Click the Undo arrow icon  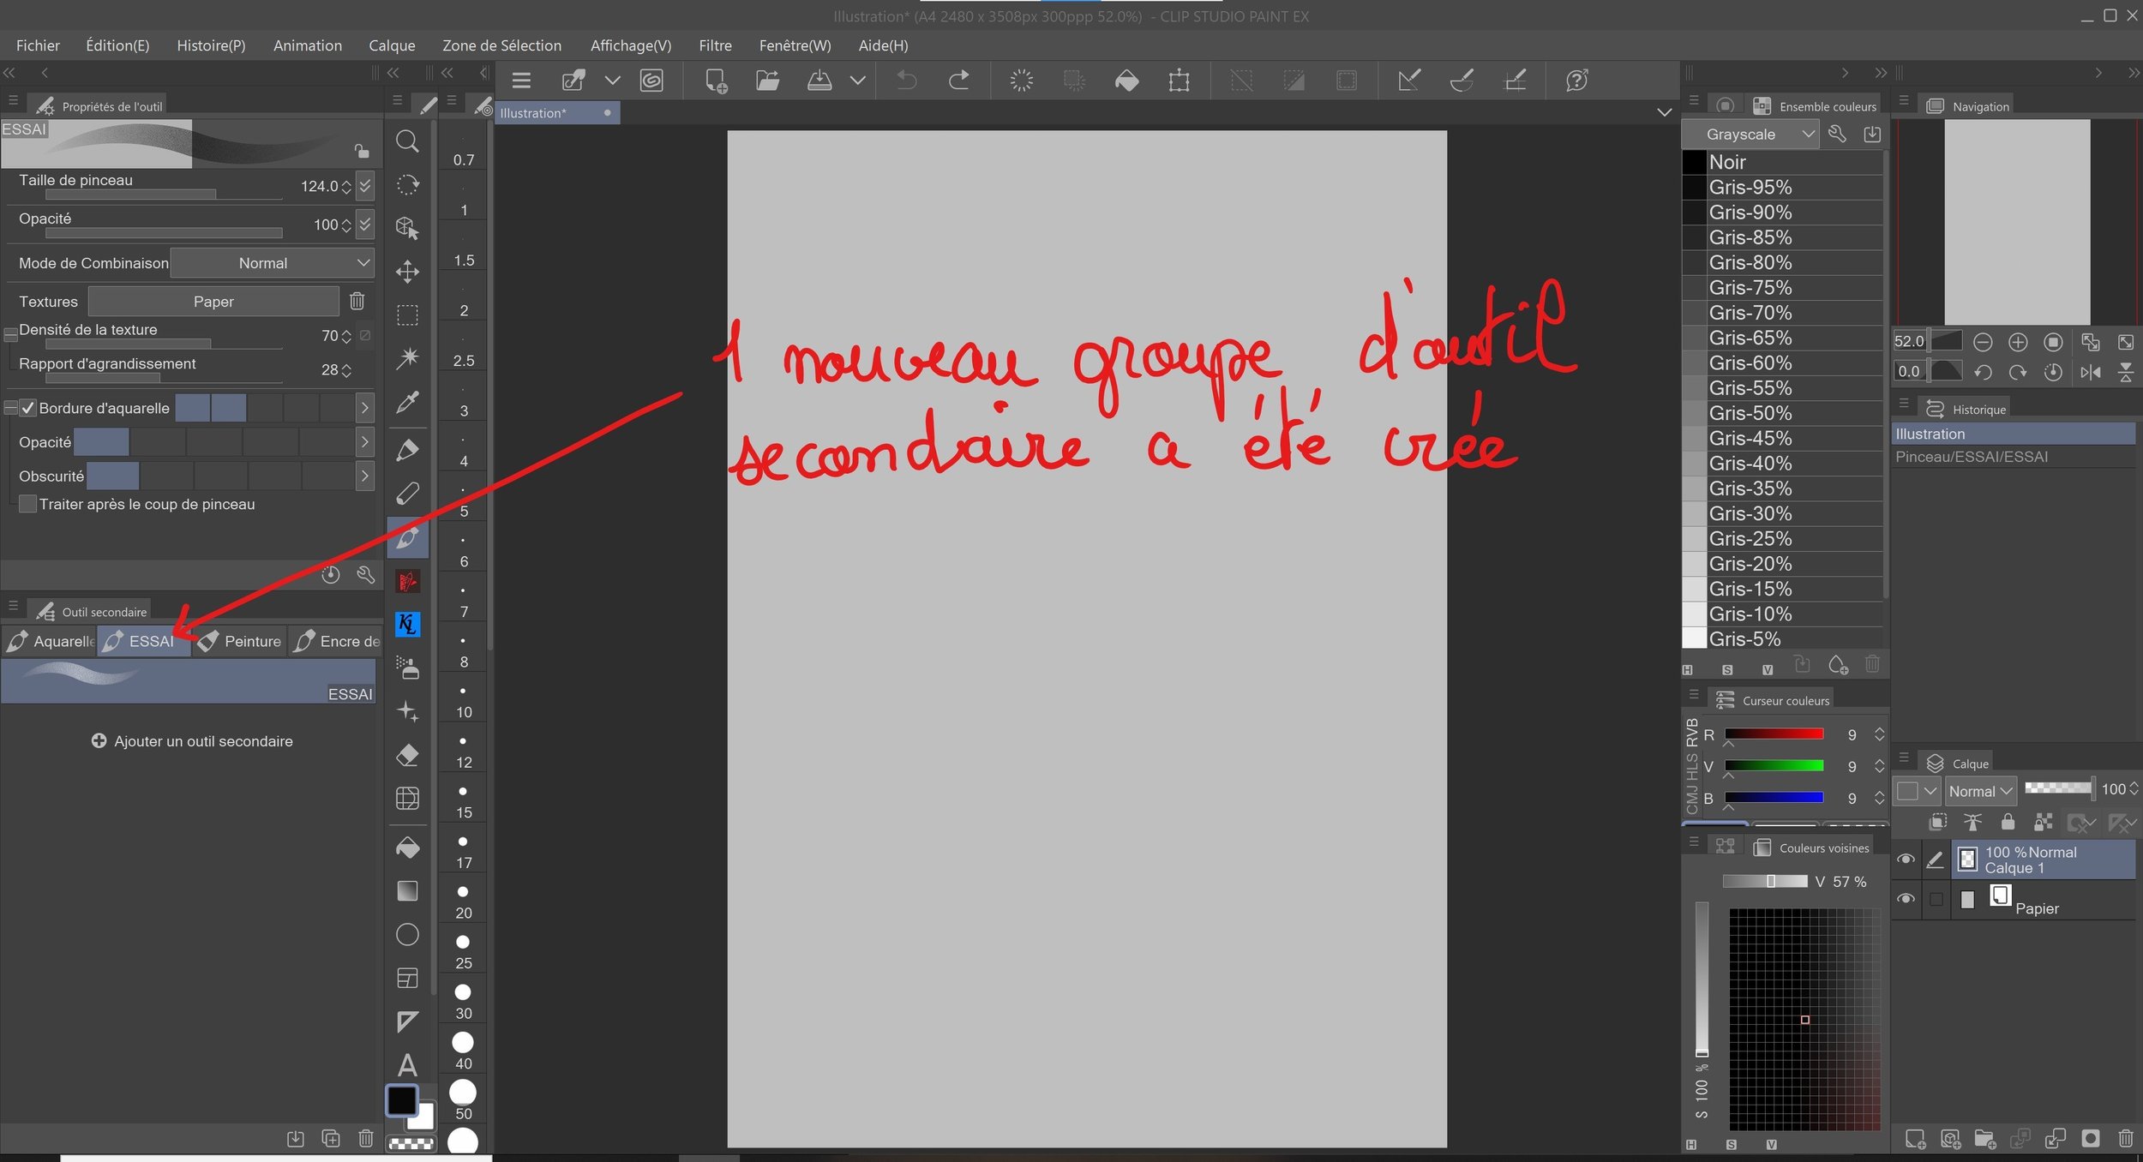(906, 81)
